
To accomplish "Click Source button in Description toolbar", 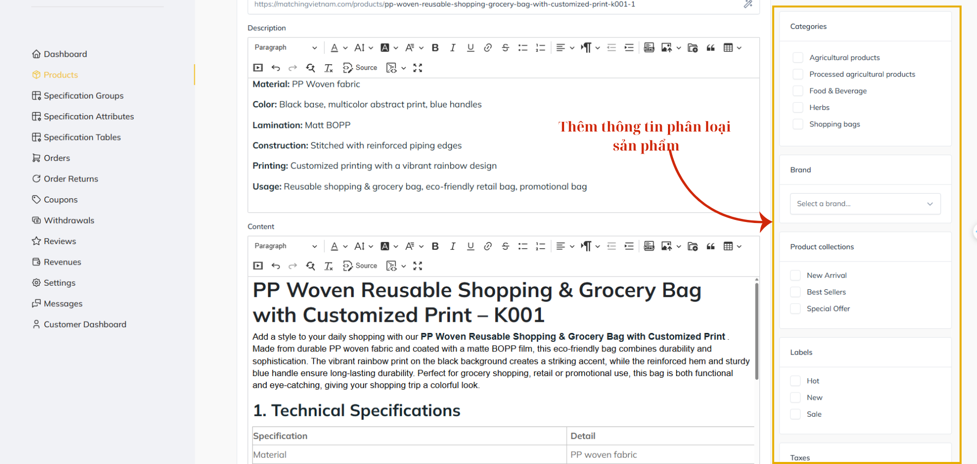I will [x=360, y=68].
